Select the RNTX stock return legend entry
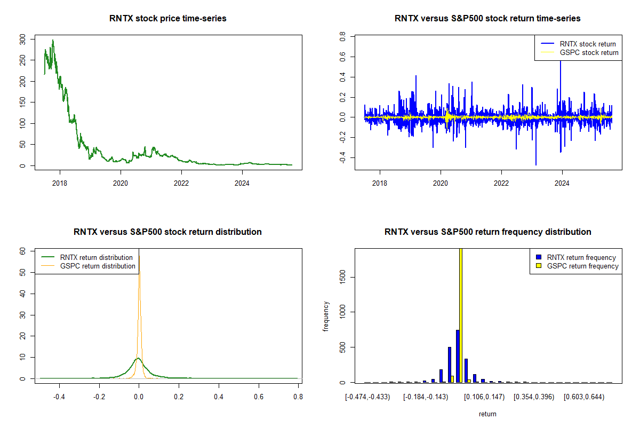The width and height of the screenshot is (640, 427). (x=587, y=44)
